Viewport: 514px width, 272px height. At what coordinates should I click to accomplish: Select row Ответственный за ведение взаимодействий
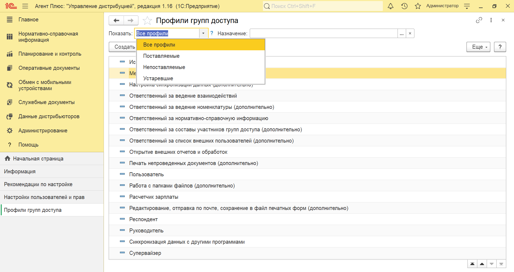click(x=307, y=96)
